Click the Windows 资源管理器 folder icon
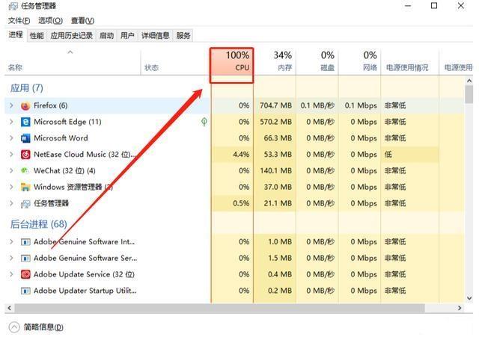 pos(25,188)
